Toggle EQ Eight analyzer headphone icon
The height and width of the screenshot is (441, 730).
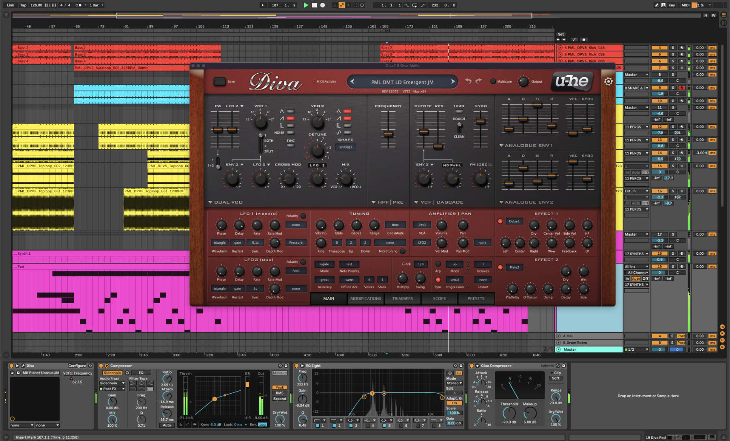450,373
